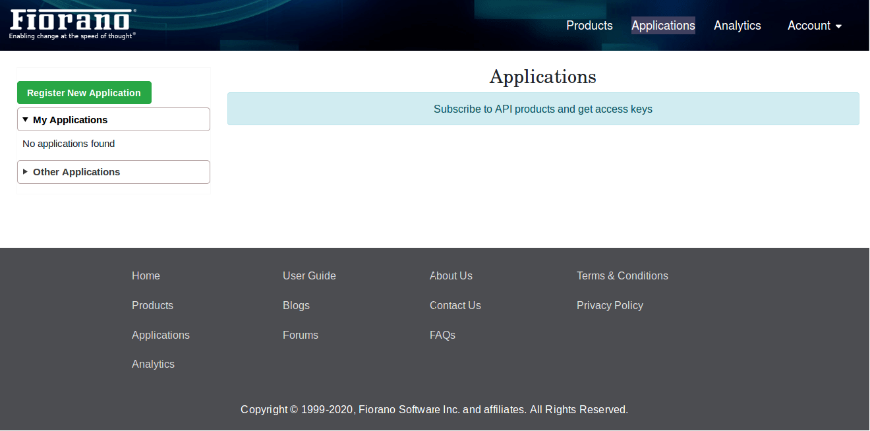Expand the Account dropdown menu
The image size is (870, 431).
[815, 26]
